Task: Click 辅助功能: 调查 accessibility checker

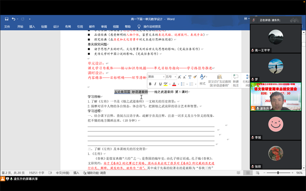Action: (94, 173)
